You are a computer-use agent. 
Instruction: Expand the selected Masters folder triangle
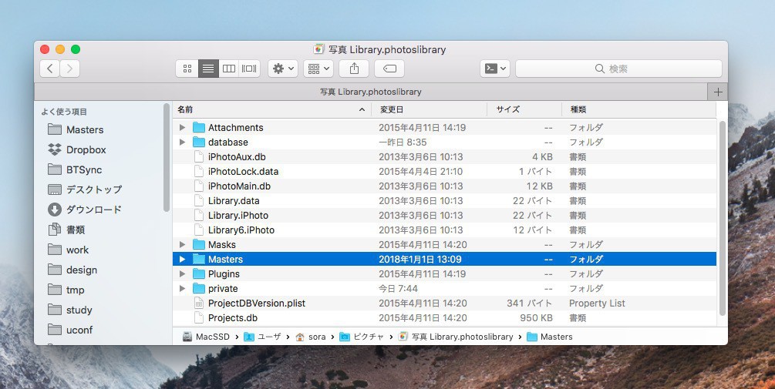tap(183, 259)
